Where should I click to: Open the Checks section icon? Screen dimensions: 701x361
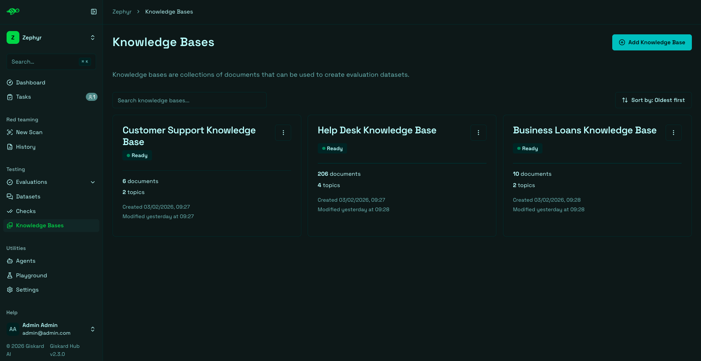coord(10,211)
